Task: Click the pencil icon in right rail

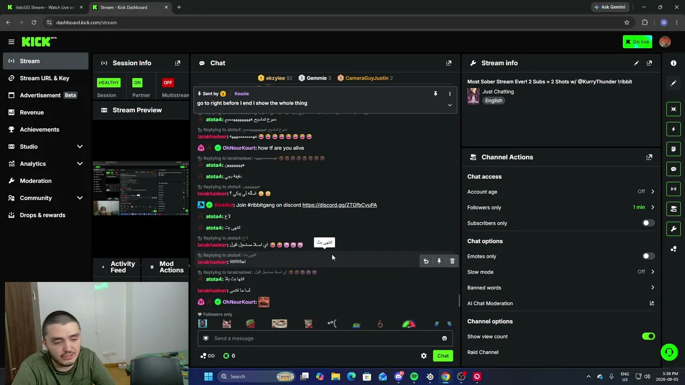Action: click(673, 83)
